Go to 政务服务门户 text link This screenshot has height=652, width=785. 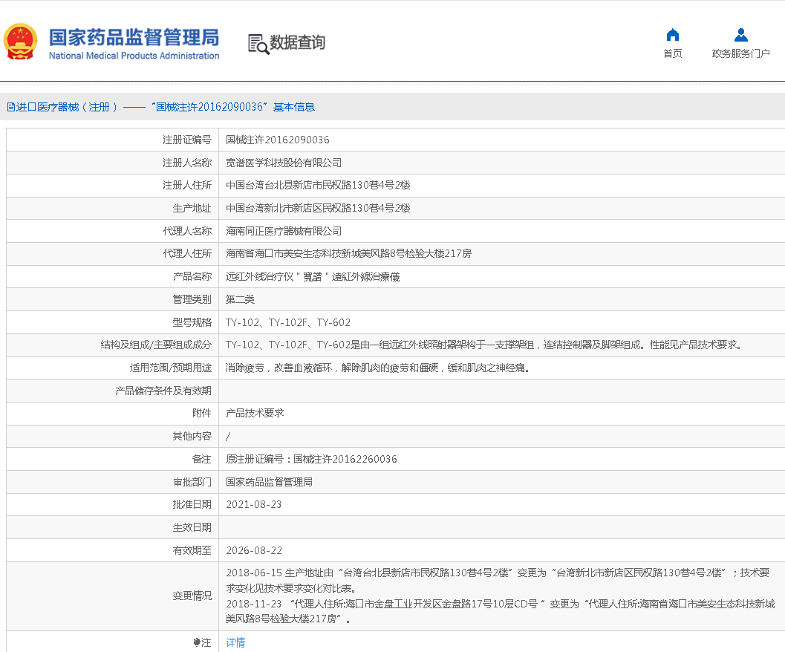740,54
